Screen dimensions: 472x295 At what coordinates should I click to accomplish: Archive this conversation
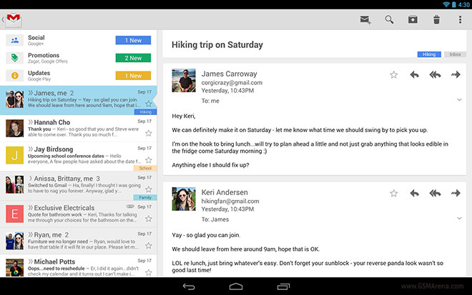pos(413,20)
